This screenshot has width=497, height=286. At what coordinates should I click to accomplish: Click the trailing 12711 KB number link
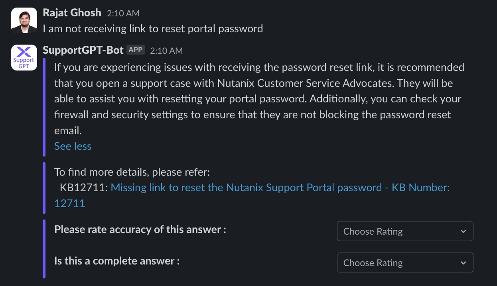(x=69, y=204)
